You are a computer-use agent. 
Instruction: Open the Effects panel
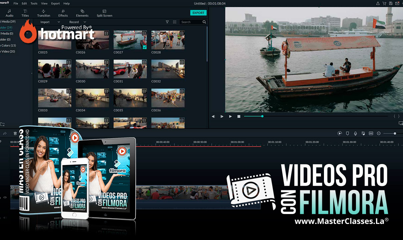(63, 13)
